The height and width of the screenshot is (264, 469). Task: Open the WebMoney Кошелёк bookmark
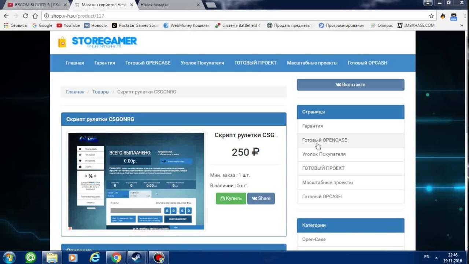tap(187, 26)
